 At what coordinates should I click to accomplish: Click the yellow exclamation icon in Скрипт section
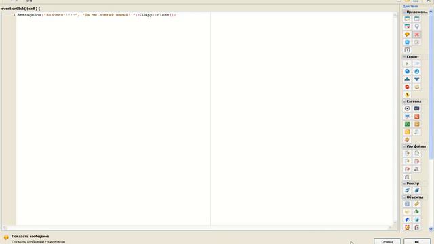click(407, 95)
